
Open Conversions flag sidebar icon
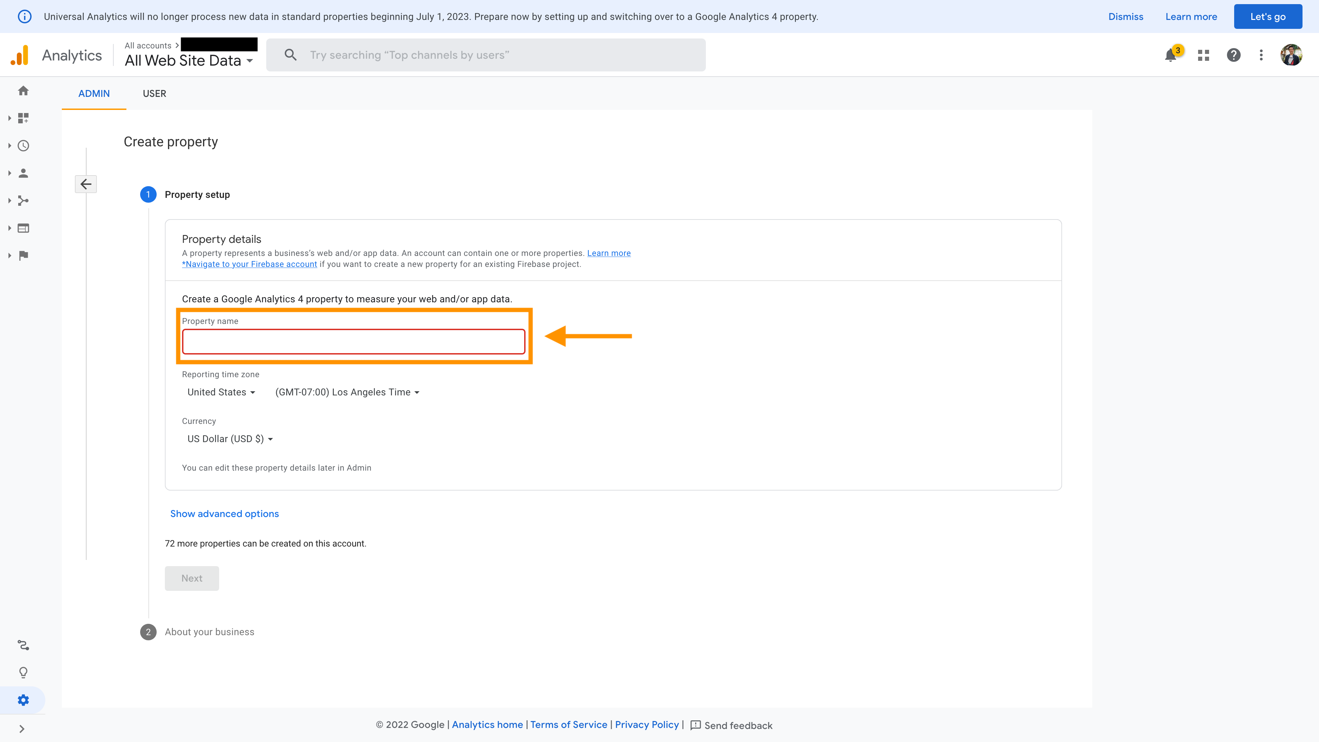23,256
